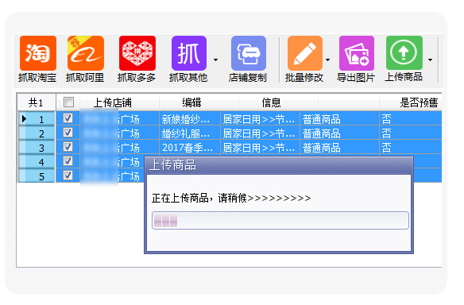Click the 批量修改 pencil icon
Screen dimensions: 464x305
tap(305, 53)
